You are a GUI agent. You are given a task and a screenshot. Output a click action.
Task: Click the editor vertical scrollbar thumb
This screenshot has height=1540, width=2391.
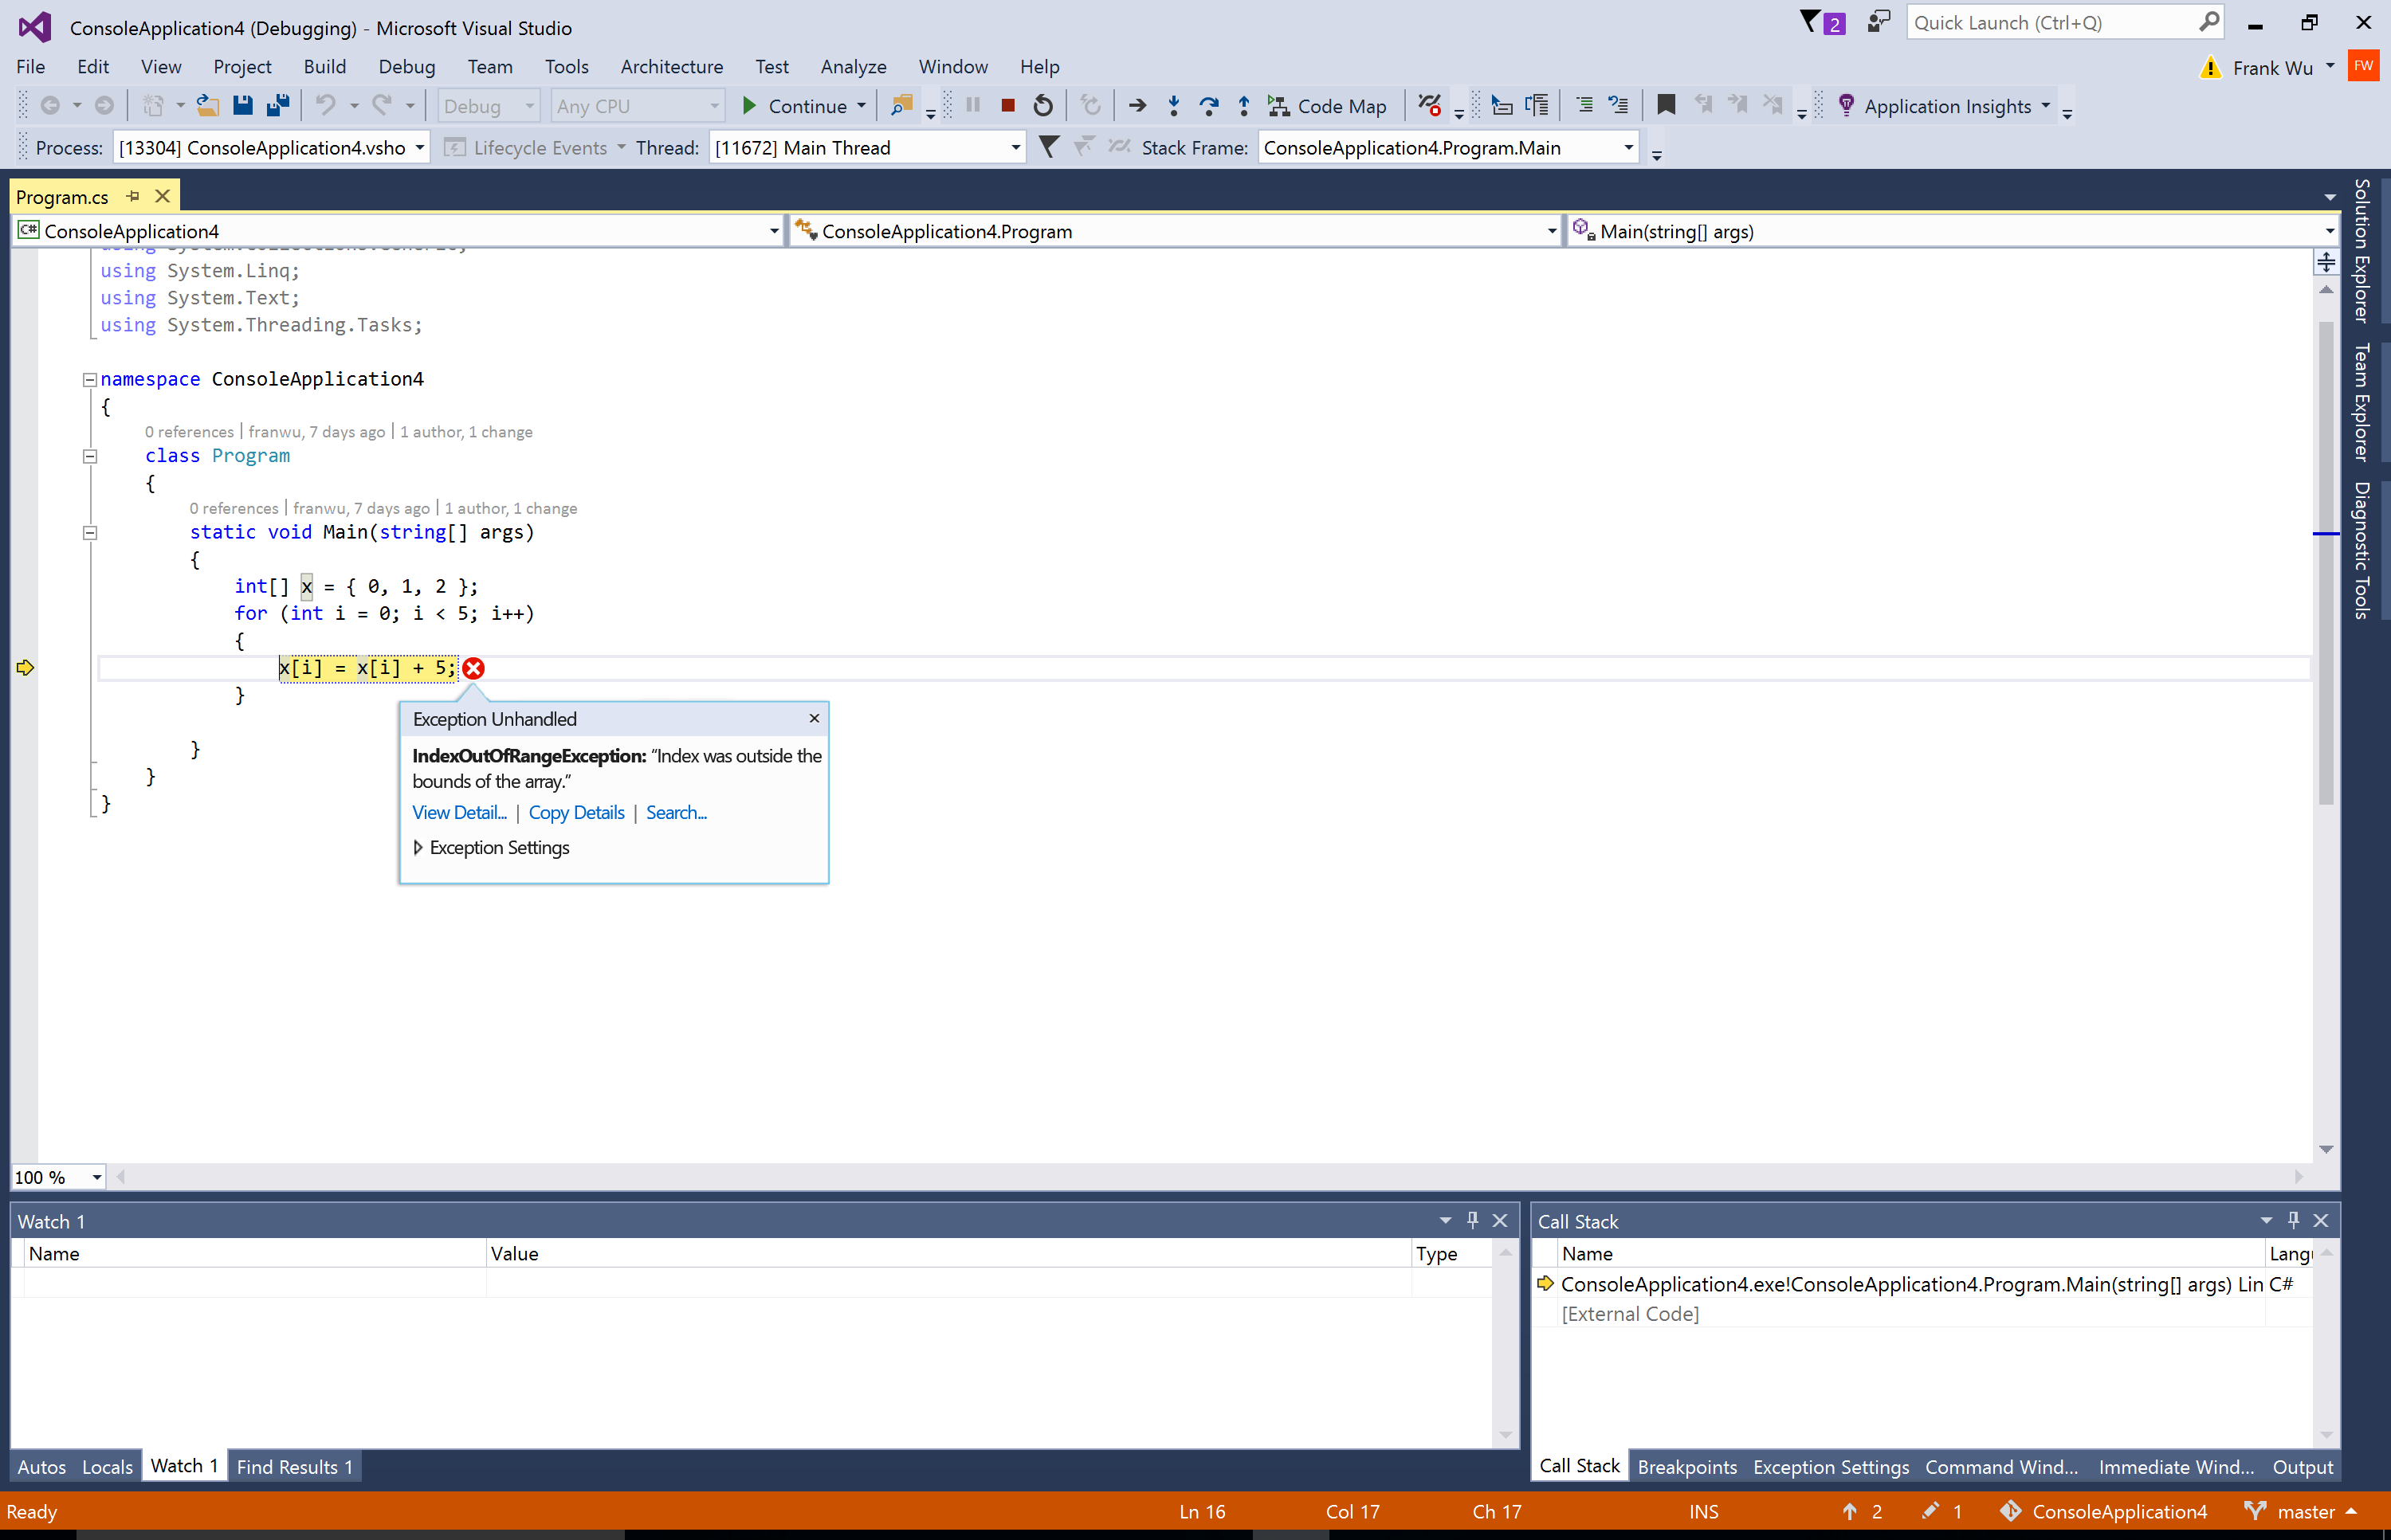(2326, 562)
